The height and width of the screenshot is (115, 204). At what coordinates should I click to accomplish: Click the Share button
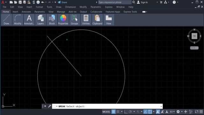click(x=62, y=2)
